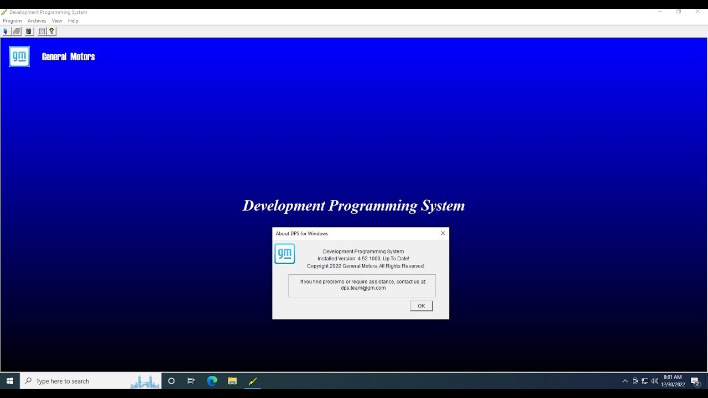
Task: Open the notification center icon
Action: coord(695,381)
